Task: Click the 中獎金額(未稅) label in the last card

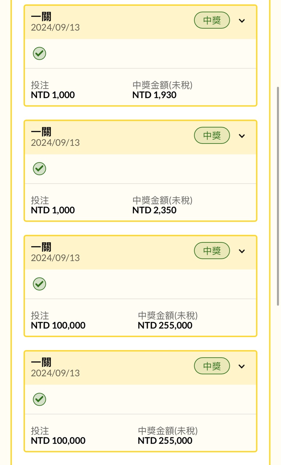Action: 168,431
